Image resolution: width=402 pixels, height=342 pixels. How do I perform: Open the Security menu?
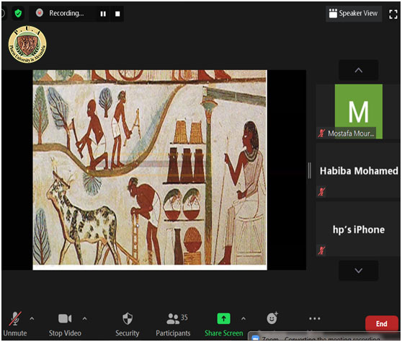128,324
